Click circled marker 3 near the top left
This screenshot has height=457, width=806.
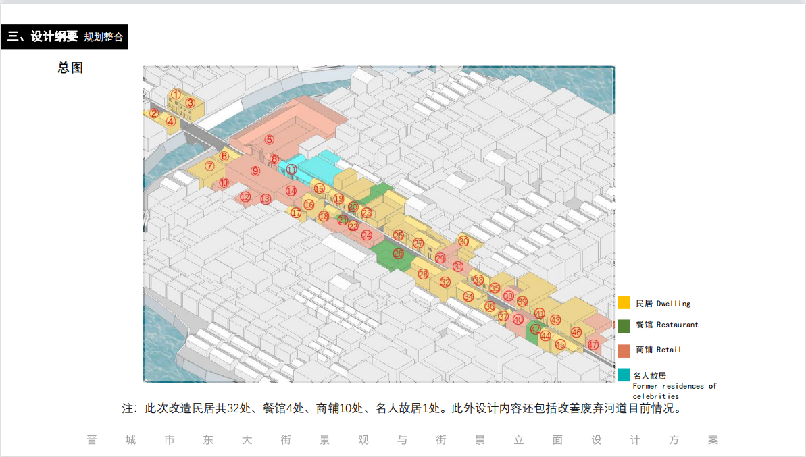(191, 103)
